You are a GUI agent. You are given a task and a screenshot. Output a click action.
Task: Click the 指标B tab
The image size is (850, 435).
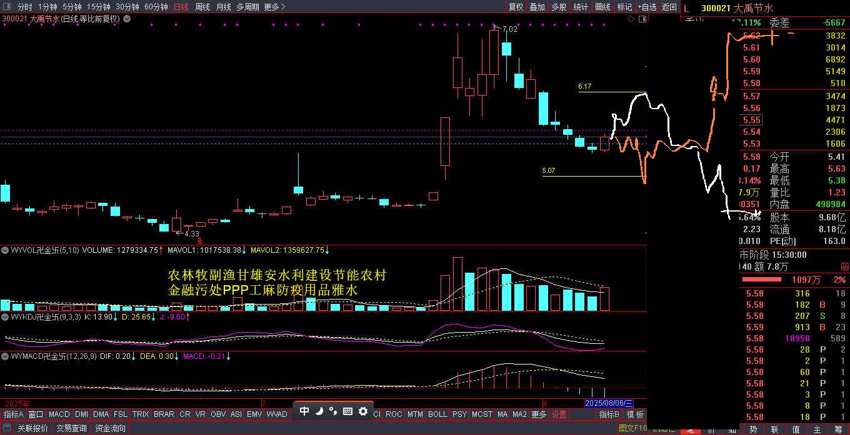point(609,414)
